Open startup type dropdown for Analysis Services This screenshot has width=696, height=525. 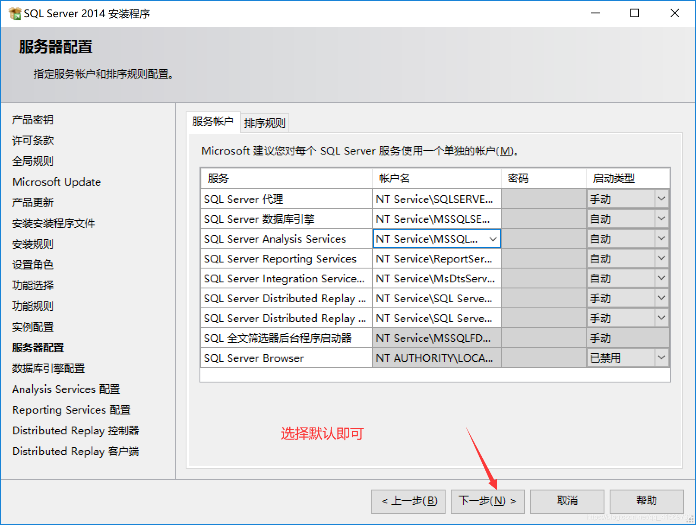[x=661, y=239]
